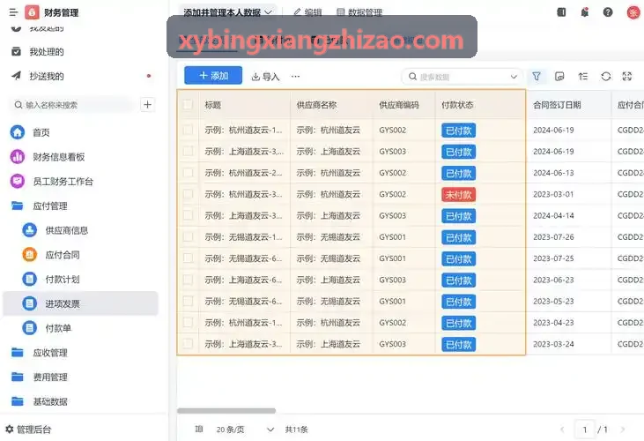Image resolution: width=644 pixels, height=441 pixels.
Task: Click 未付款 status tag
Action: tap(458, 194)
